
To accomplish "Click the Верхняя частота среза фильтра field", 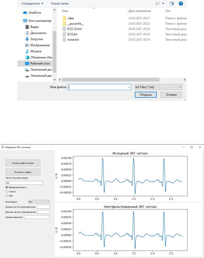I will click(43, 212).
